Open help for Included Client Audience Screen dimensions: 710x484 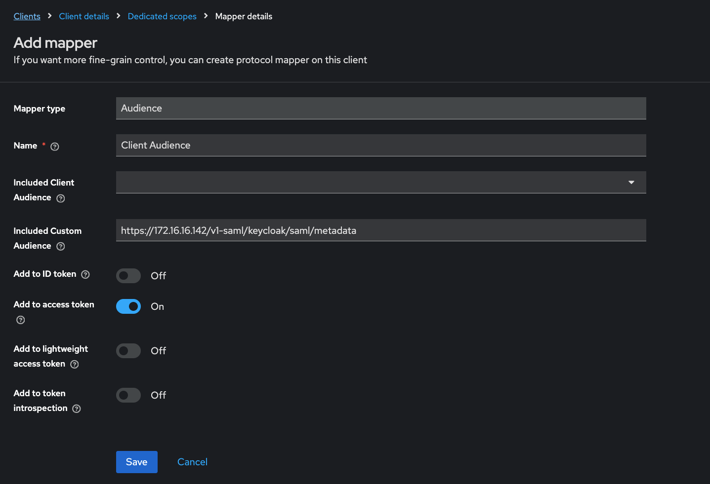point(61,198)
